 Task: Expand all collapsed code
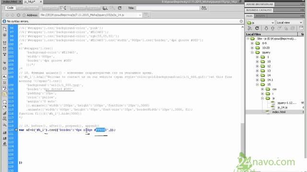tap(5, 54)
